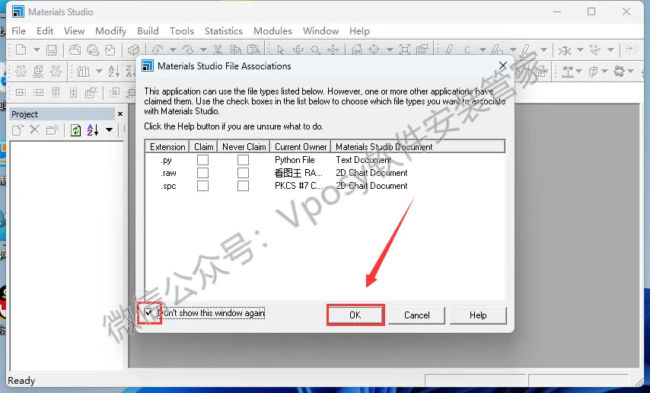Click the A-Z sort icon in Project panel

[93, 130]
